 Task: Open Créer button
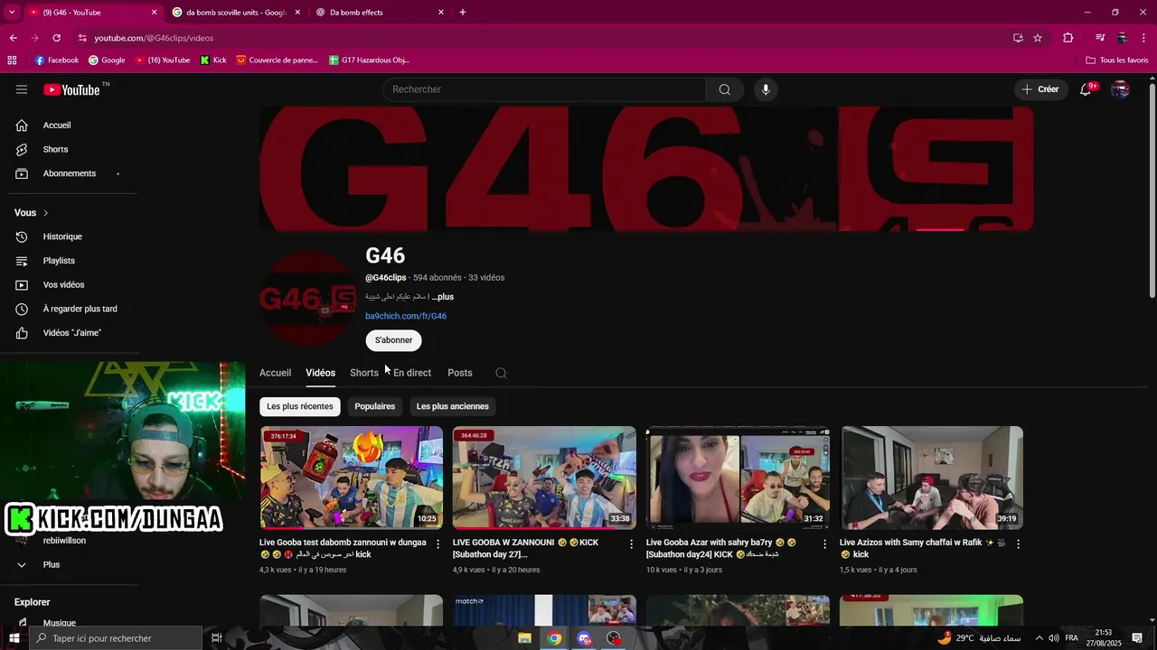click(1039, 89)
